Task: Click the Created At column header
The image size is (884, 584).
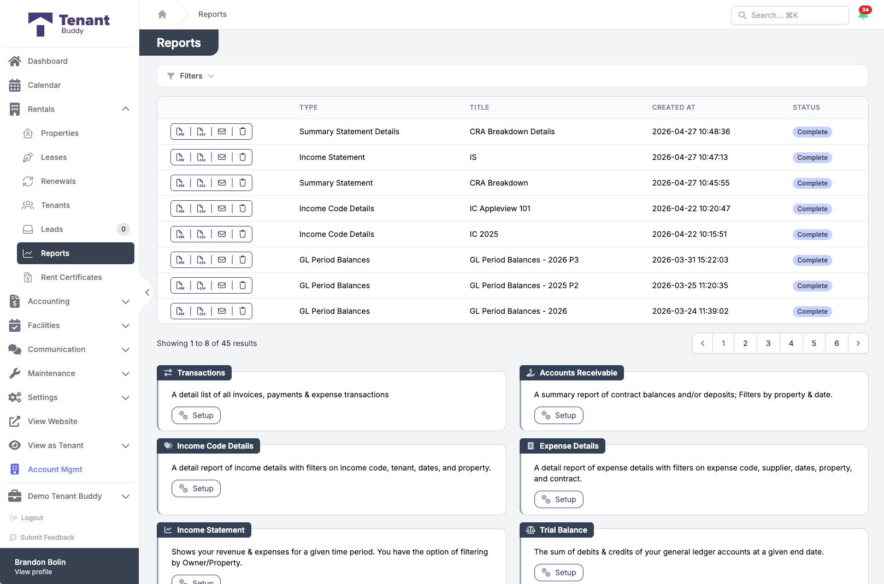Action: (x=674, y=108)
